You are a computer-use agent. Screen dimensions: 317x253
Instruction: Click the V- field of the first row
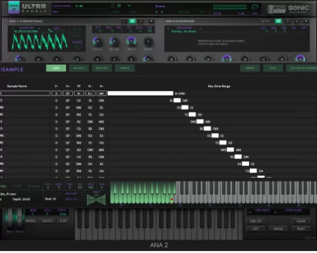56,94
